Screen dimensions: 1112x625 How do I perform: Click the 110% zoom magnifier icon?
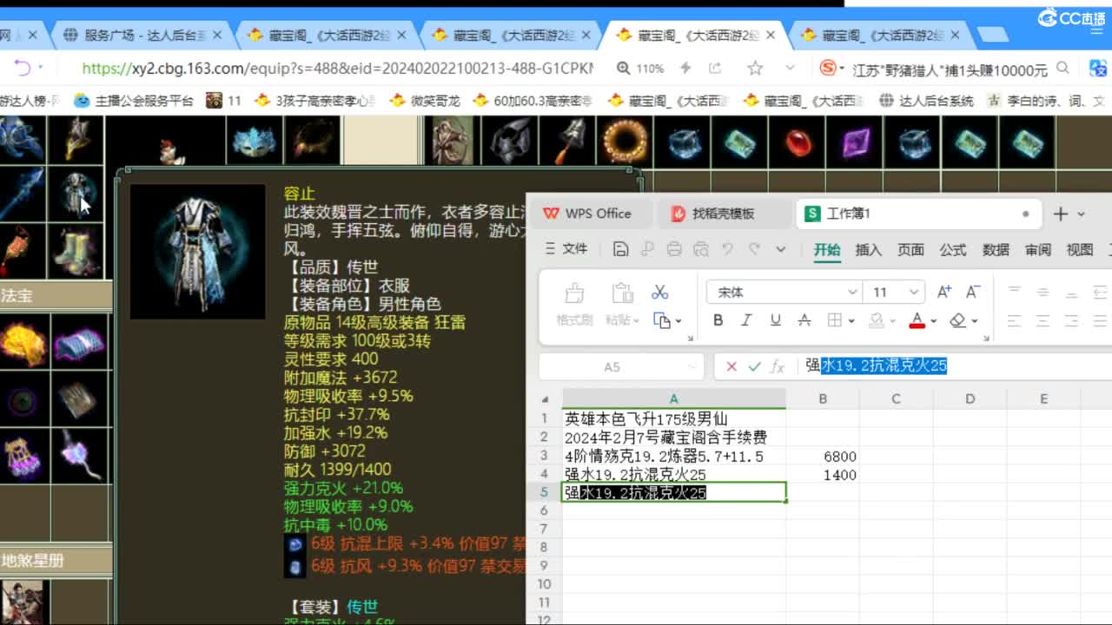(x=623, y=68)
